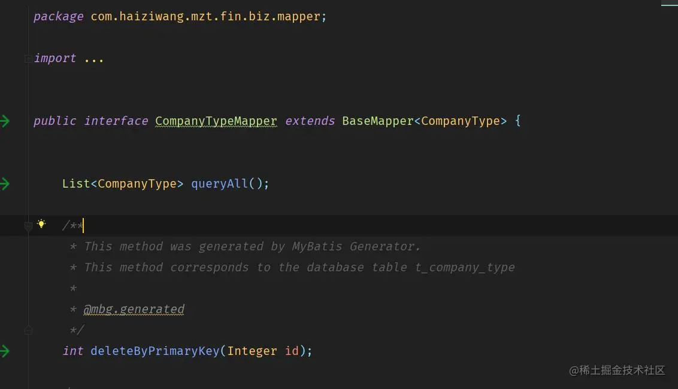
Task: Click the BaseMapper type name
Action: tap(378, 121)
